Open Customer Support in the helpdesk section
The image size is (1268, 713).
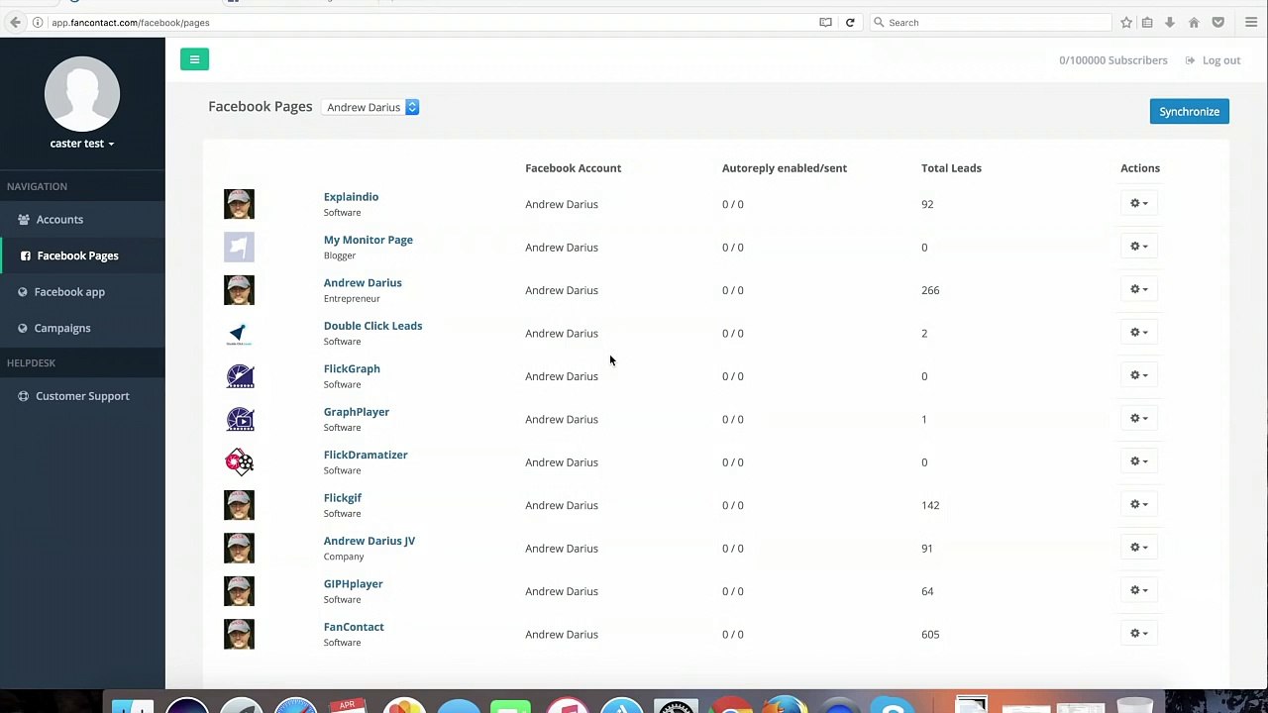pyautogui.click(x=82, y=396)
